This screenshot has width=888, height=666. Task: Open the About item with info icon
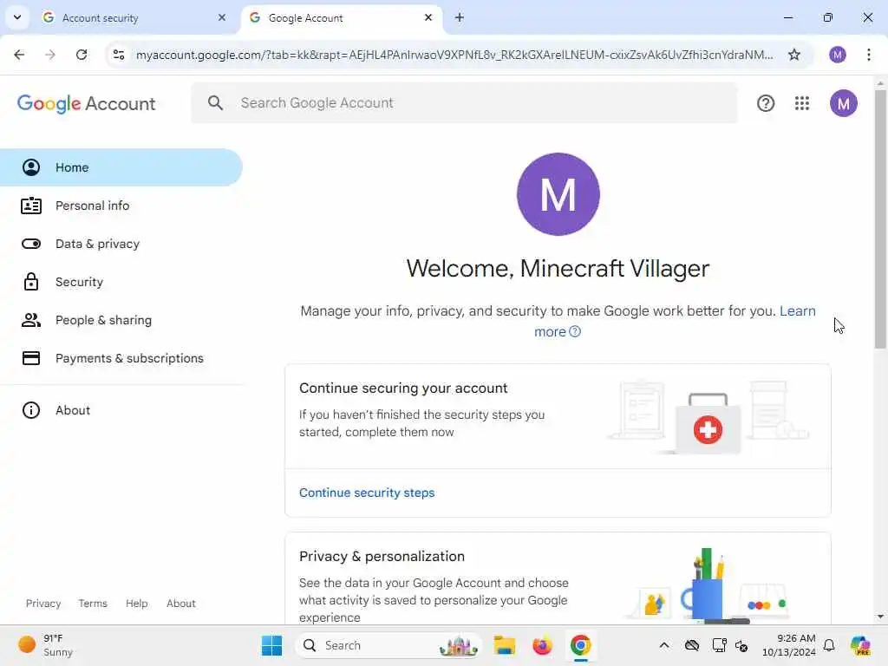point(121,410)
